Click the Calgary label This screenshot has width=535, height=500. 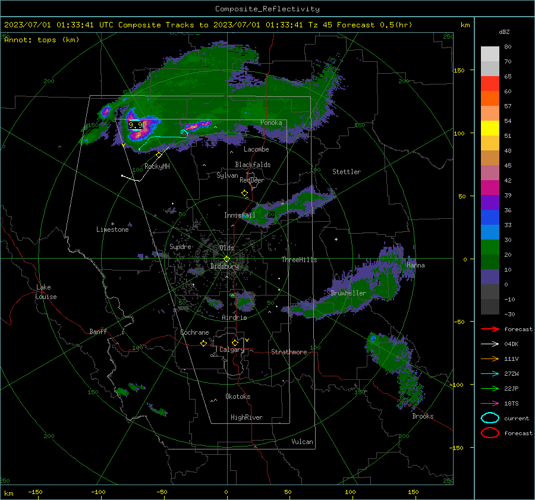coord(232,350)
